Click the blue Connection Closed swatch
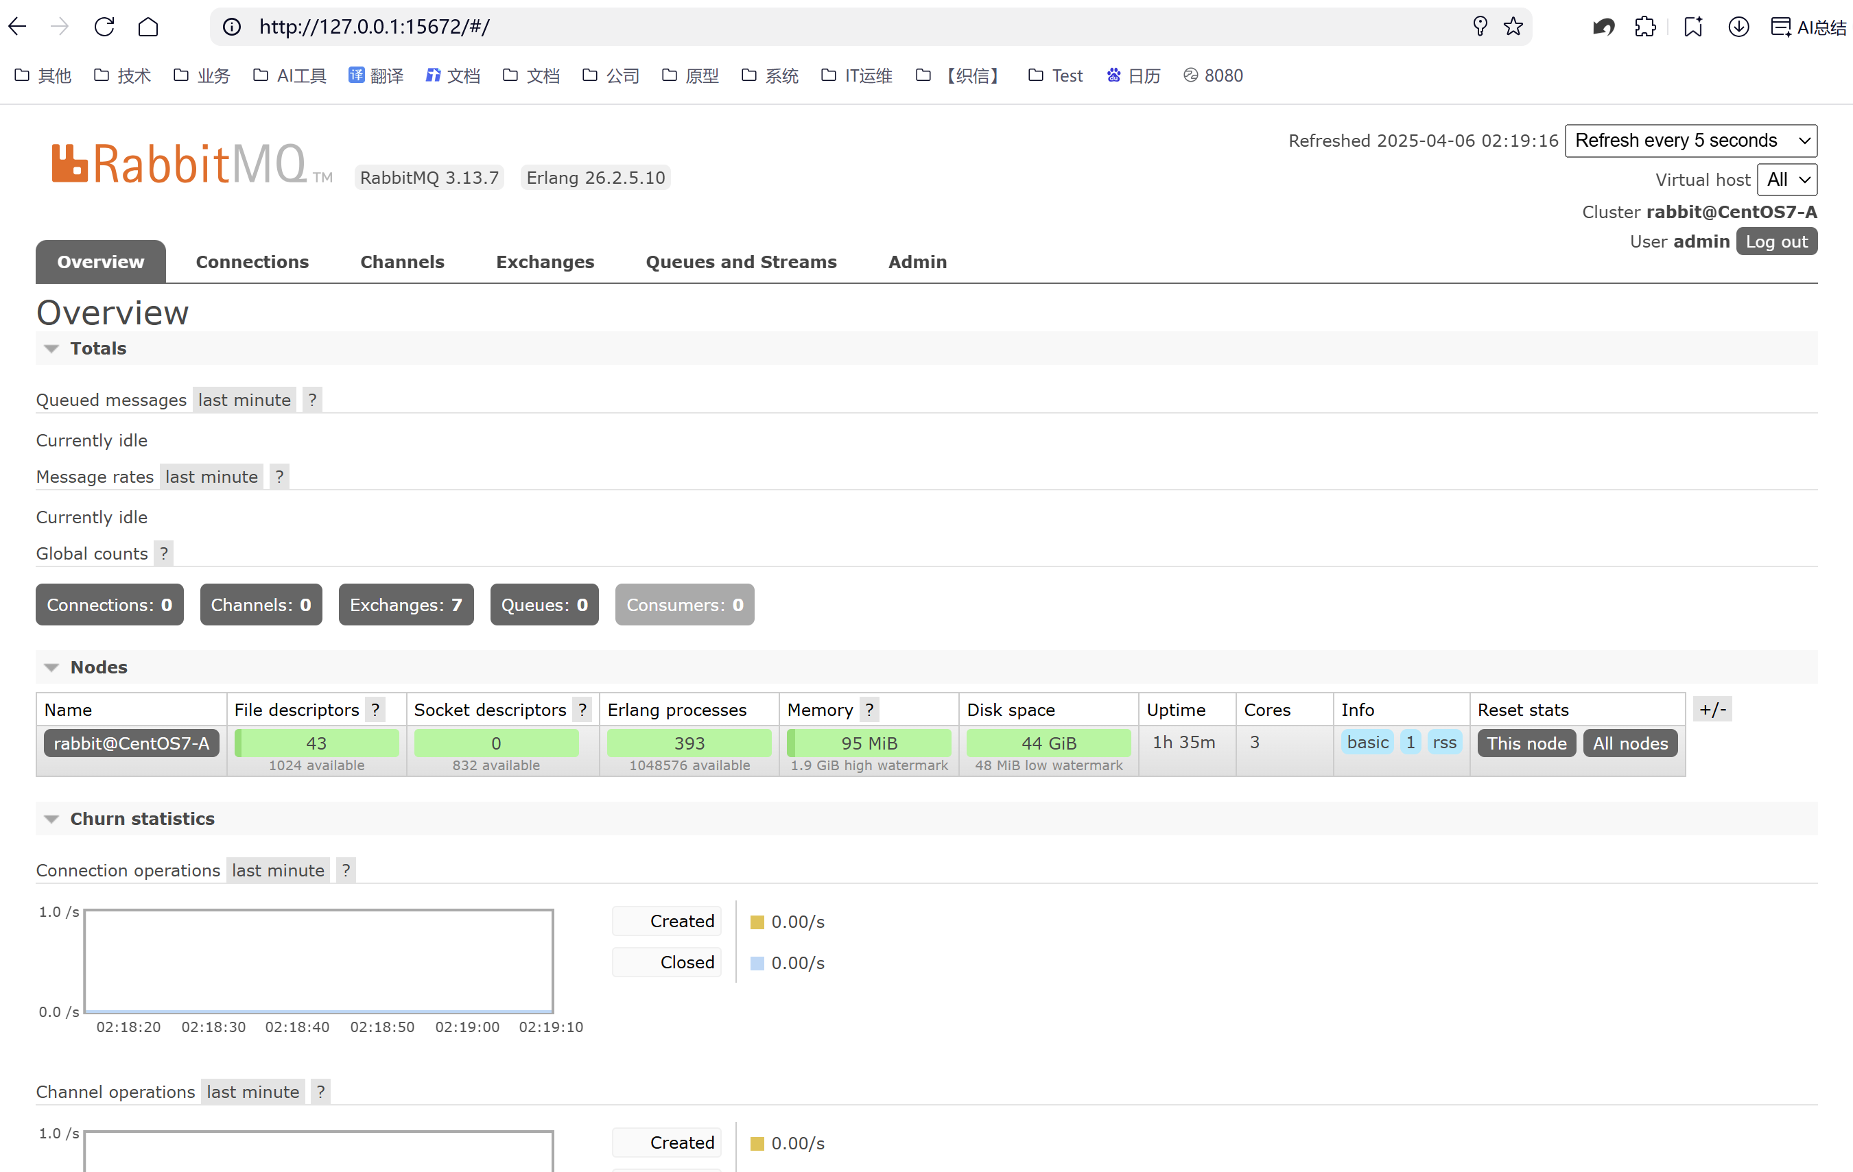The image size is (1853, 1172). tap(757, 963)
